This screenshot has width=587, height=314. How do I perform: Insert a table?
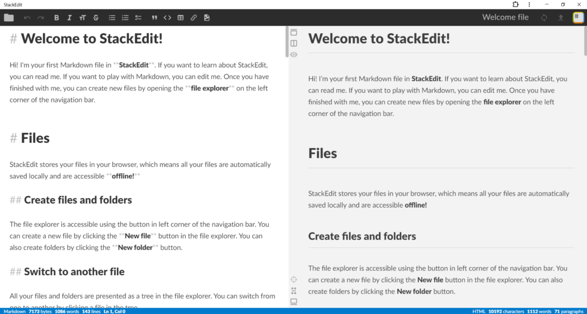pyautogui.click(x=181, y=18)
